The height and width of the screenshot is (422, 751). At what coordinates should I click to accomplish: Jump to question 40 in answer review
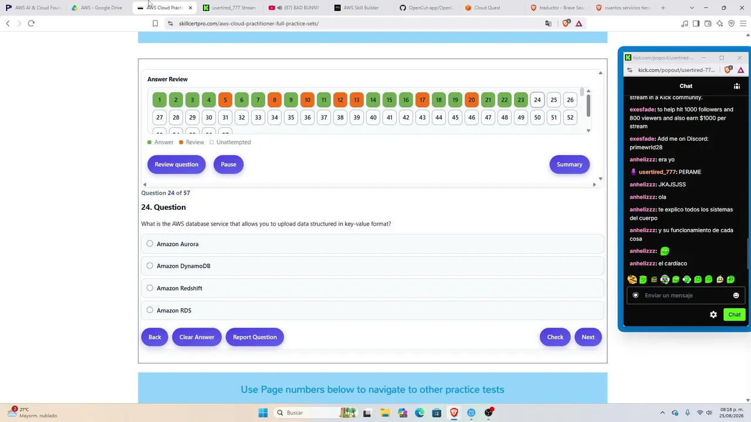click(x=373, y=118)
